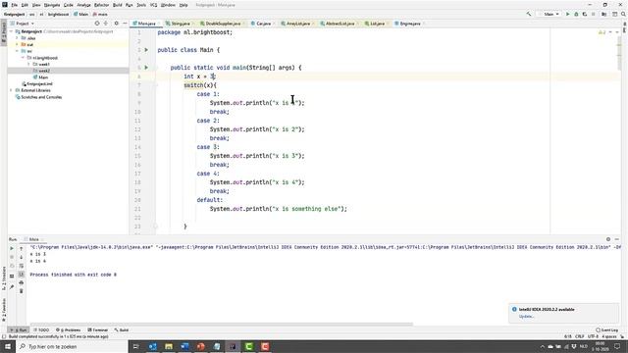
Task: Switch to Engine.java editor tab
Action: (410, 24)
